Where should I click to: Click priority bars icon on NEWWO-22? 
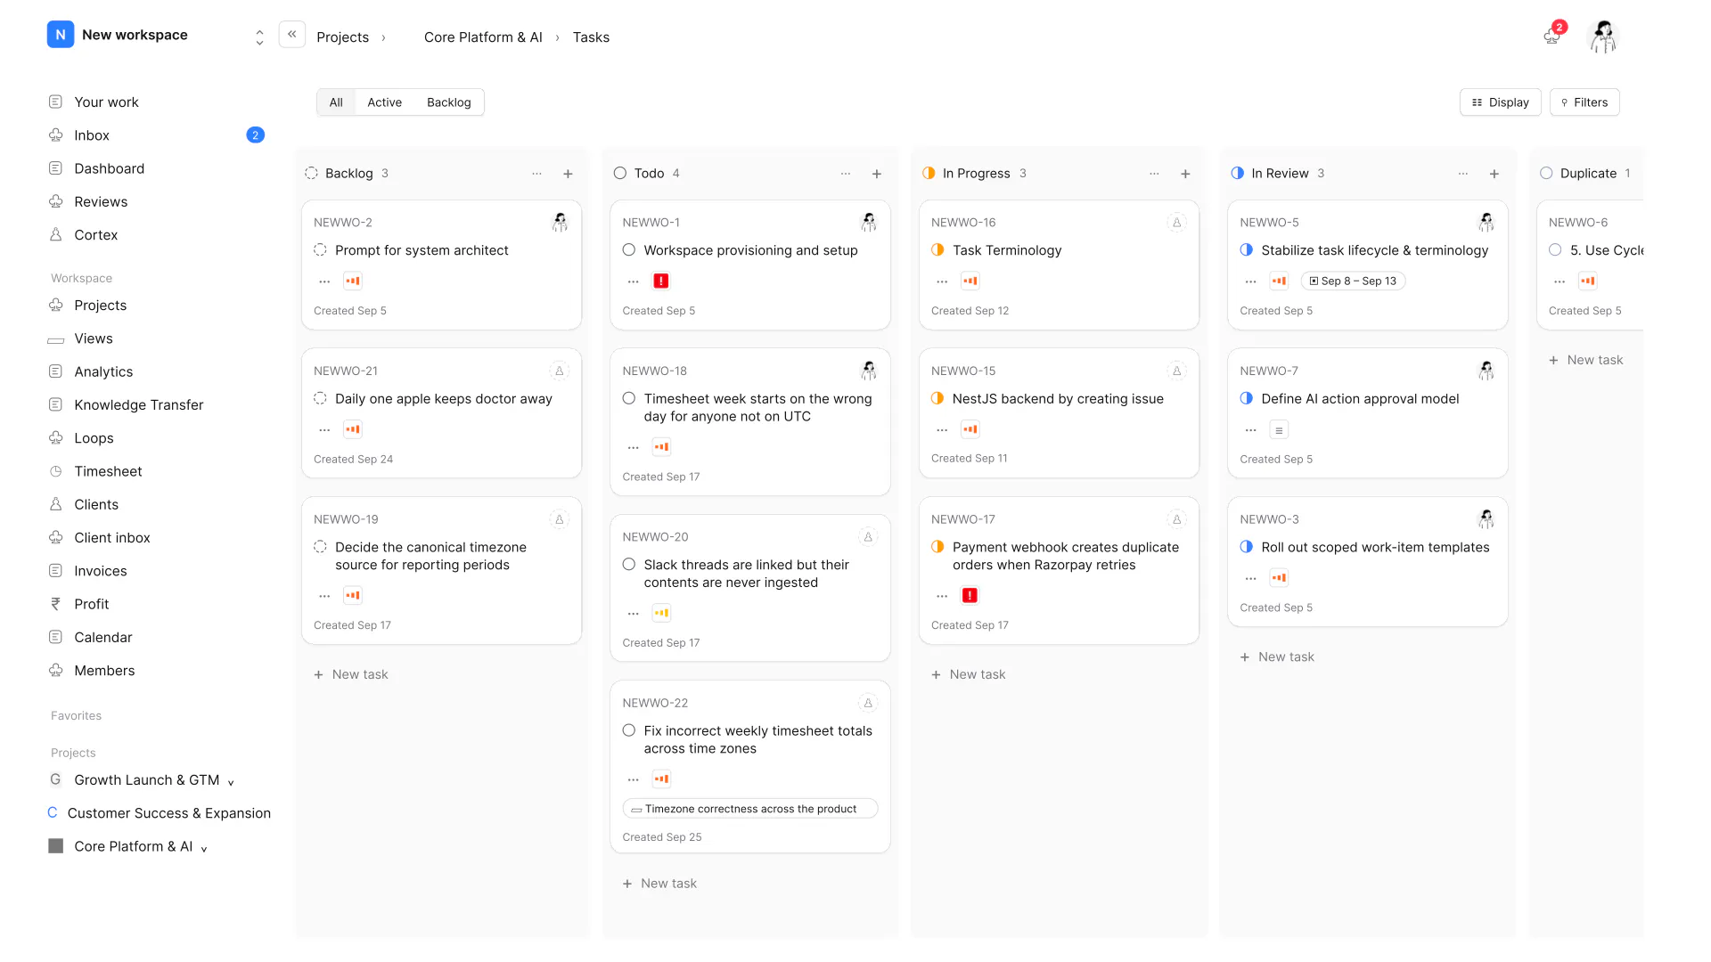coord(661,779)
